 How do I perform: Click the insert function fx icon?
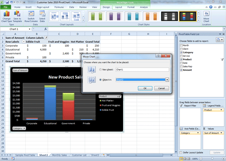pos(46,29)
